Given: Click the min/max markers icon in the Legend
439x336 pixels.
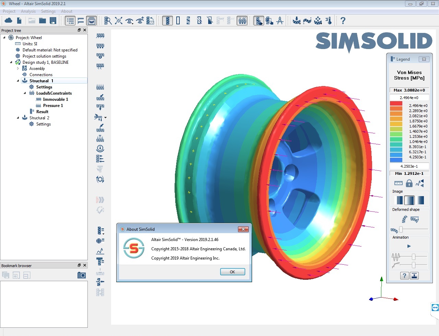Looking at the screenshot, I should (x=420, y=183).
